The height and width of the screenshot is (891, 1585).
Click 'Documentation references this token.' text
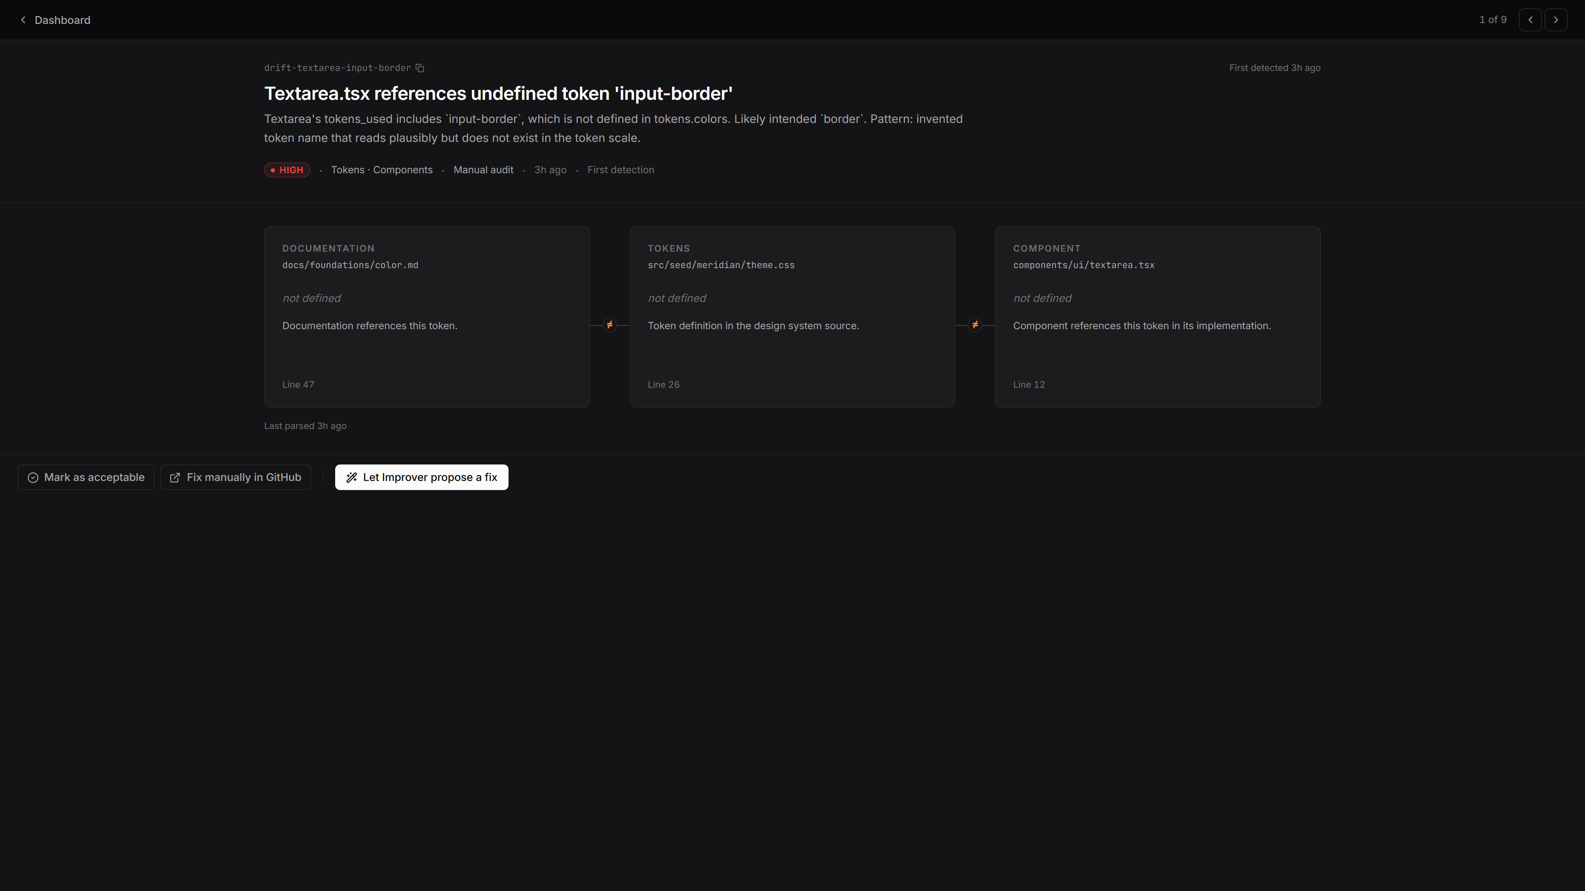pos(370,326)
